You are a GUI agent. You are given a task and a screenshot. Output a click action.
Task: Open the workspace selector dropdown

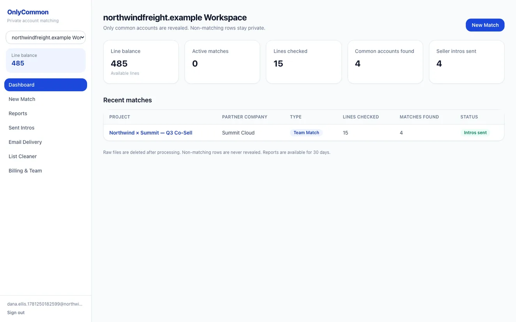pyautogui.click(x=46, y=37)
